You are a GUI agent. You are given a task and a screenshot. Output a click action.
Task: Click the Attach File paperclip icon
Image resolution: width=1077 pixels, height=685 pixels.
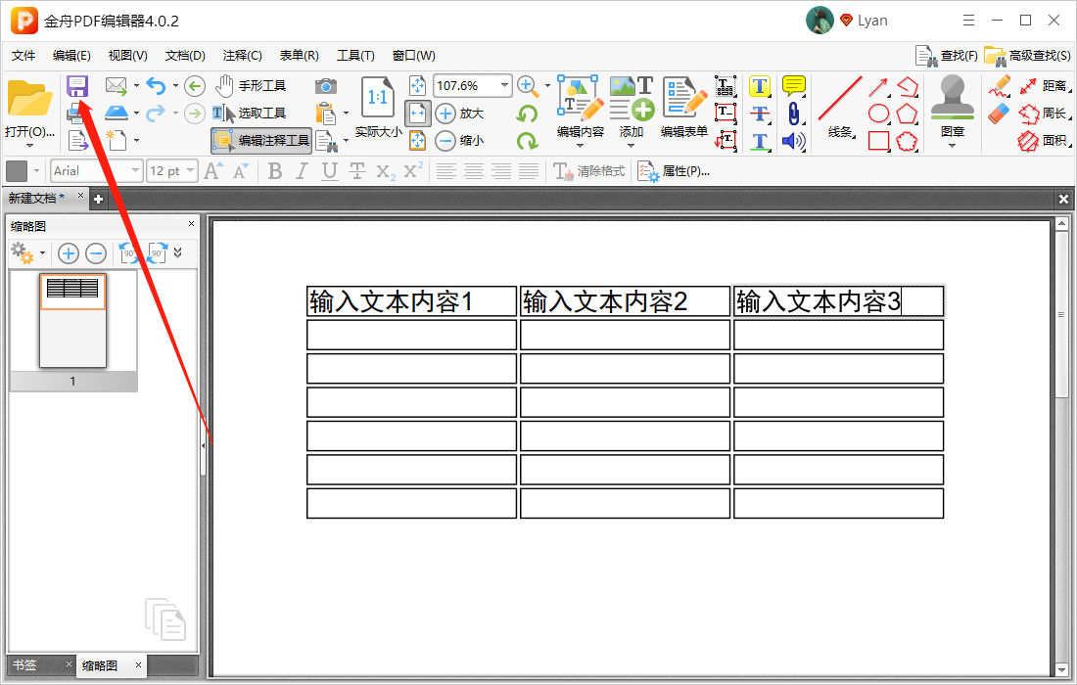[793, 114]
